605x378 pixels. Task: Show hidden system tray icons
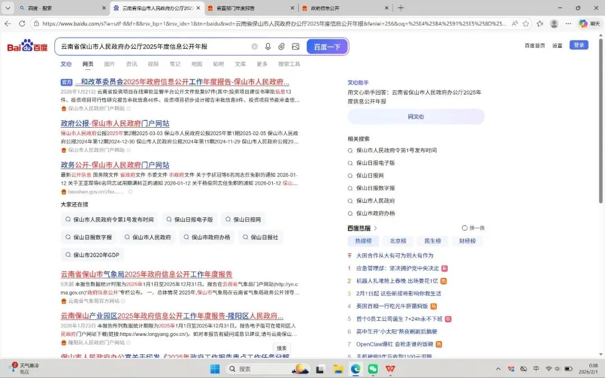click(498, 369)
